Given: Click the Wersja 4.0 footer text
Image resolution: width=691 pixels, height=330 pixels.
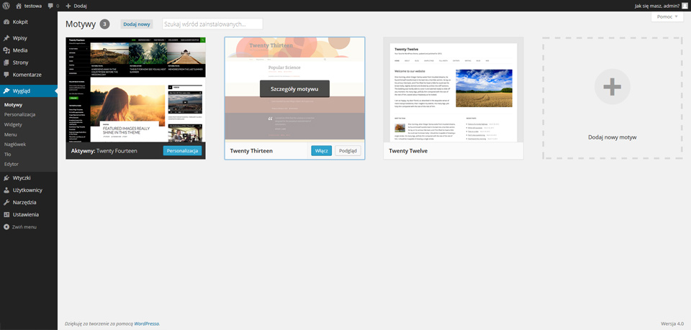Looking at the screenshot, I should coord(672,324).
